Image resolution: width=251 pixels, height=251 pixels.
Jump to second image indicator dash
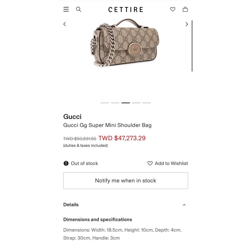pos(115,103)
